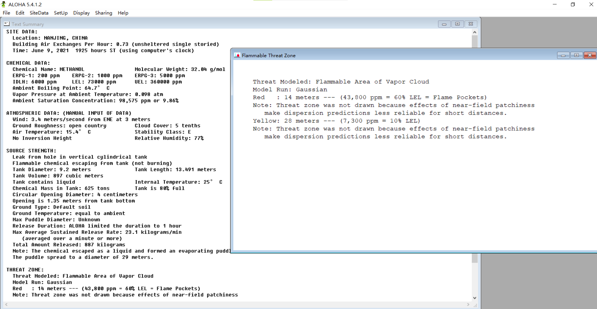Open the Sharing menu
Viewport: 597px width, 309px height.
[x=104, y=13]
